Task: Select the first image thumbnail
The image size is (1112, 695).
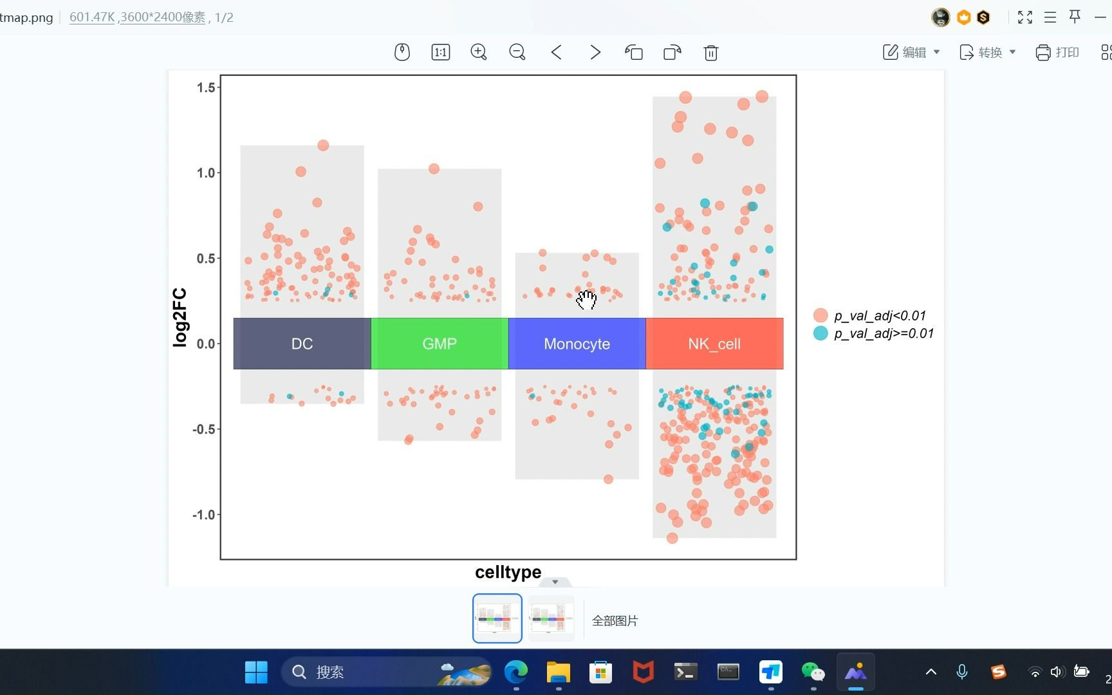Action: click(x=497, y=618)
